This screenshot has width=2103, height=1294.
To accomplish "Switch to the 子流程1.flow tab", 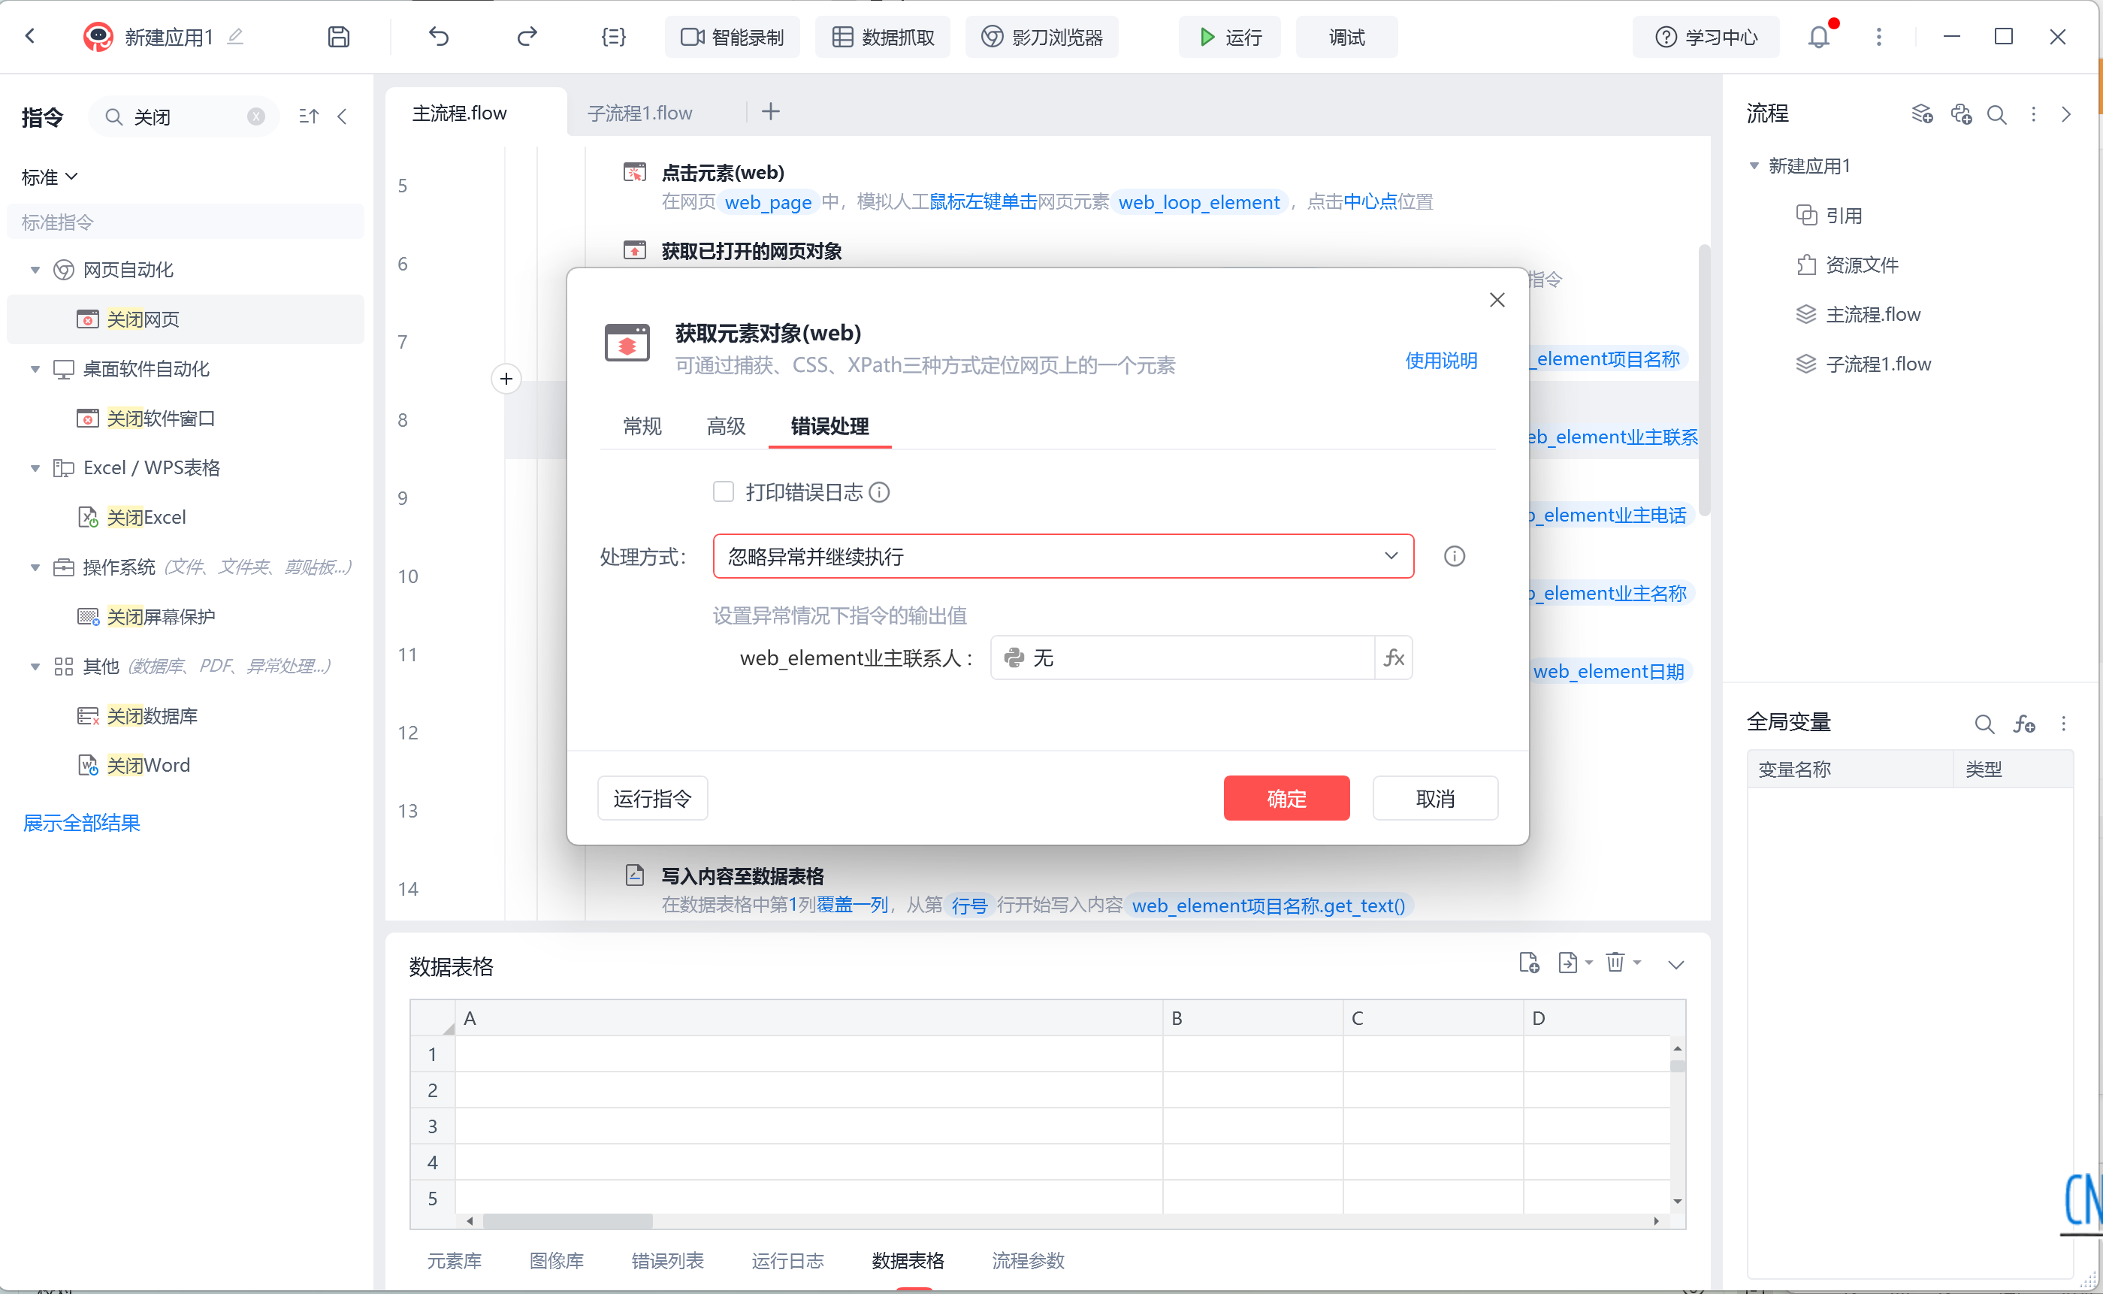I will point(639,113).
